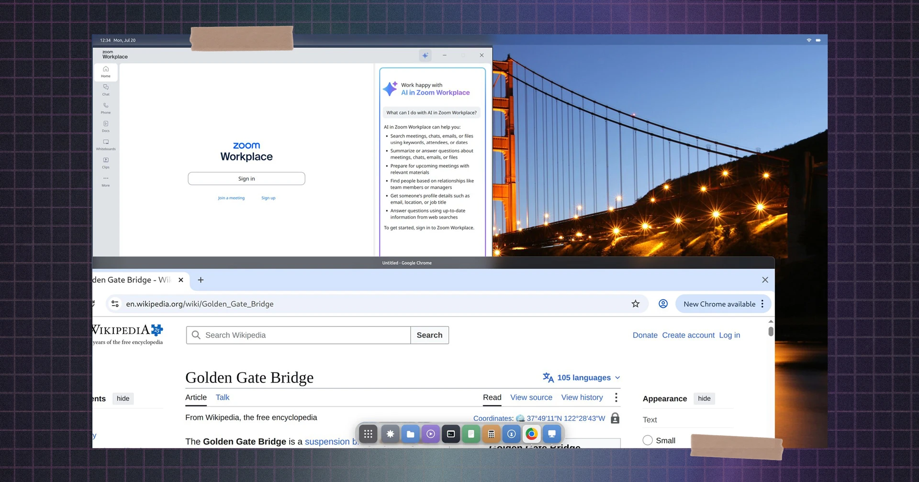Open Google Chrome from the dock
The width and height of the screenshot is (919, 482).
tap(531, 434)
